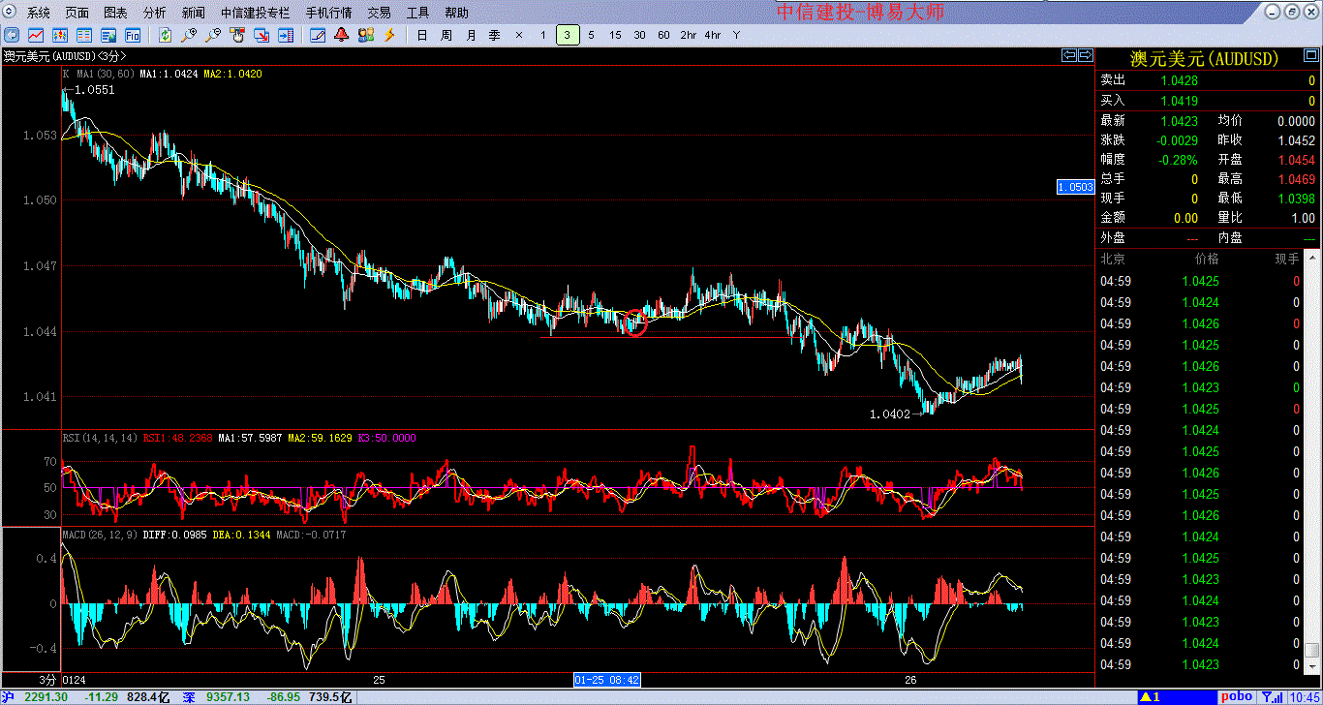Click the 1.0503 price marker on axis
This screenshot has width=1323, height=705.
[x=1074, y=186]
